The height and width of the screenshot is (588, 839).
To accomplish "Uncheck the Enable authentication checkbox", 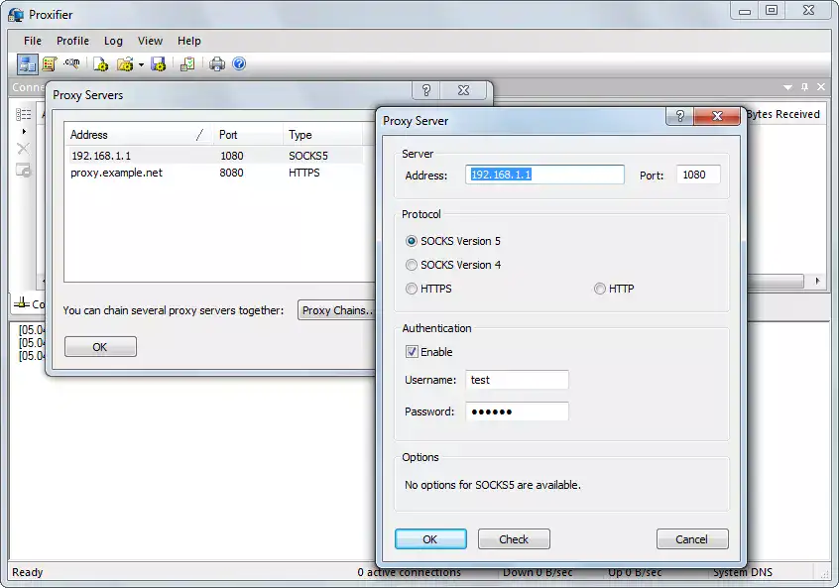I will [412, 352].
